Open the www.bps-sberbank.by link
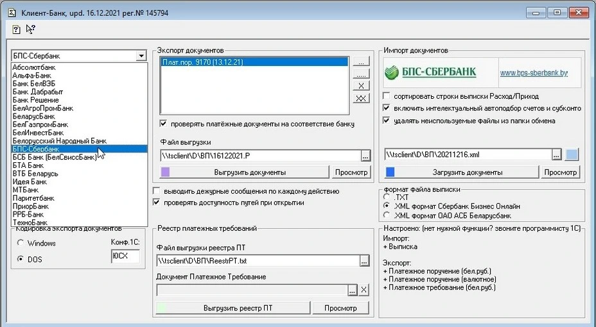 click(x=534, y=73)
